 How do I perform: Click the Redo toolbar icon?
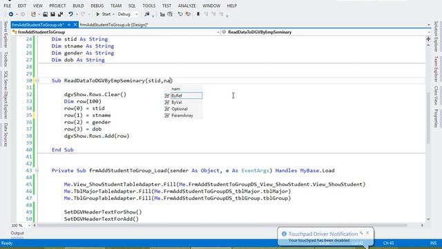tap(83, 14)
